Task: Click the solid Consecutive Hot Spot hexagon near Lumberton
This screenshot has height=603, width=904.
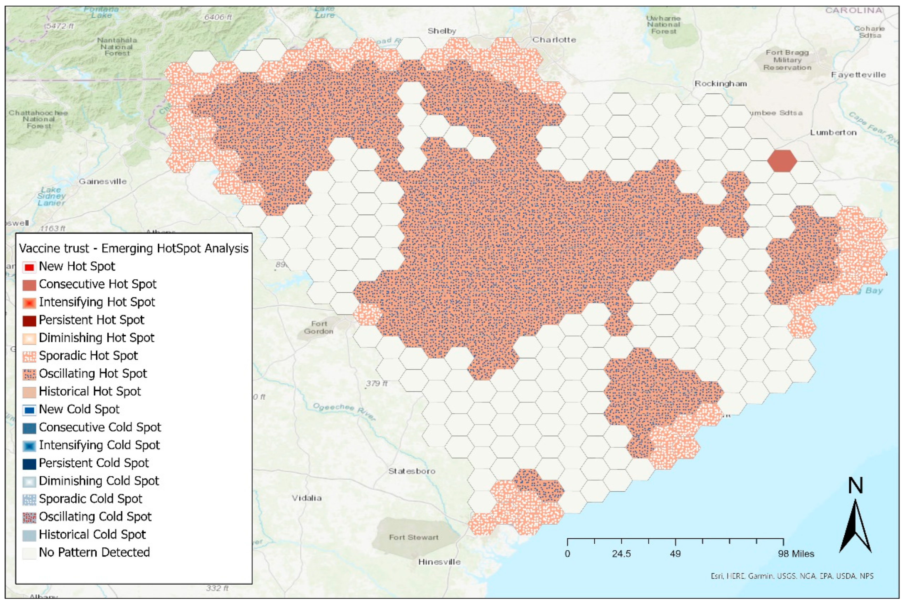Action: click(x=782, y=161)
